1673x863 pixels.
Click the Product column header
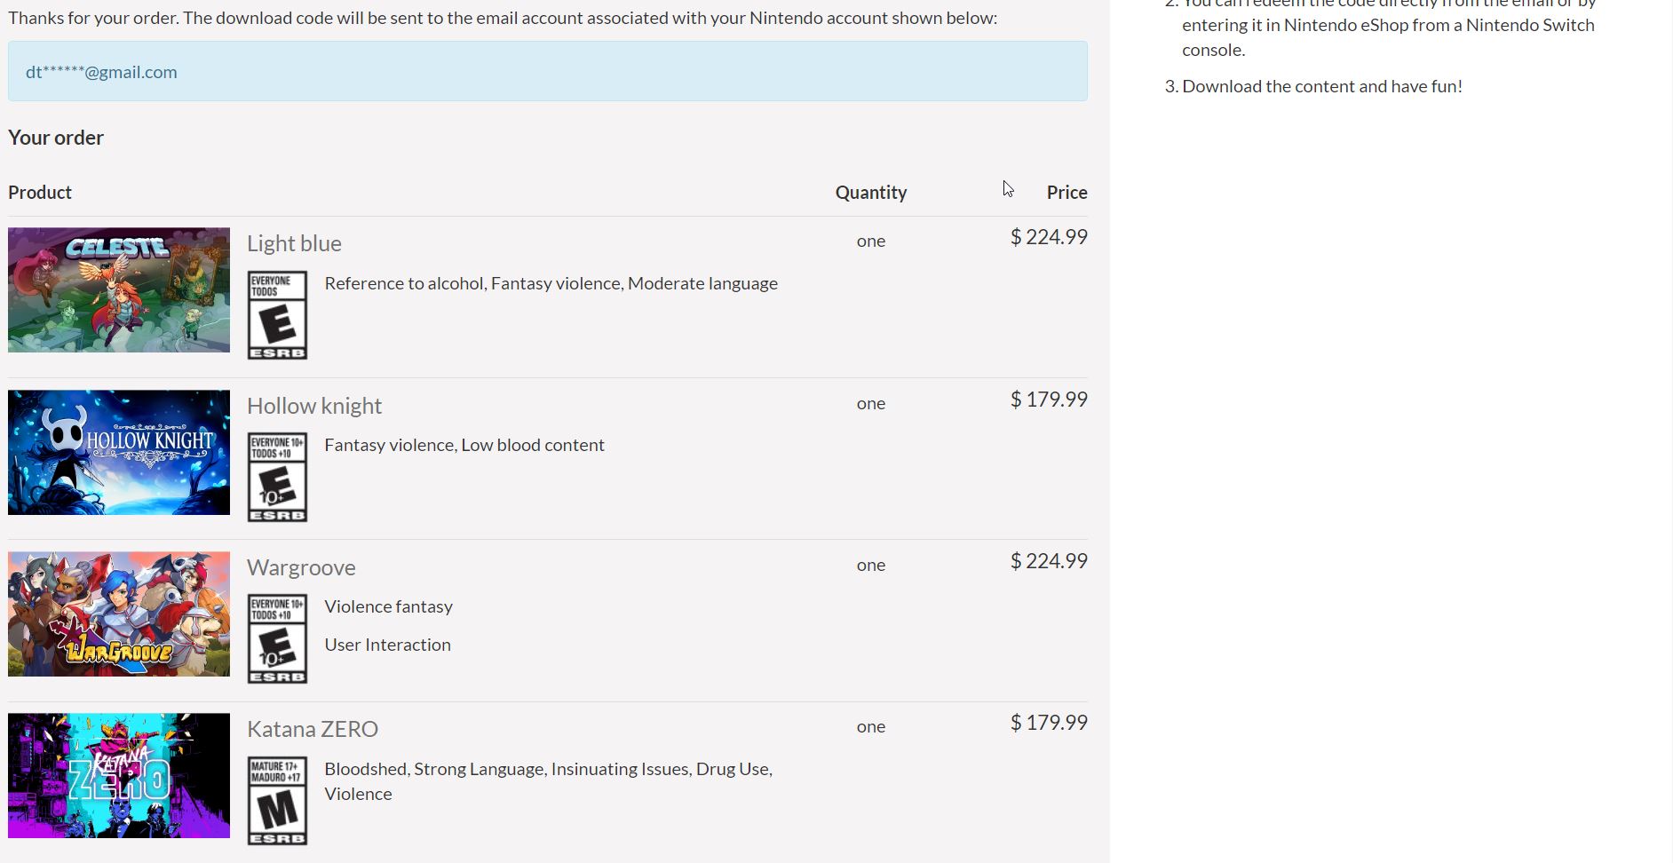(x=40, y=193)
